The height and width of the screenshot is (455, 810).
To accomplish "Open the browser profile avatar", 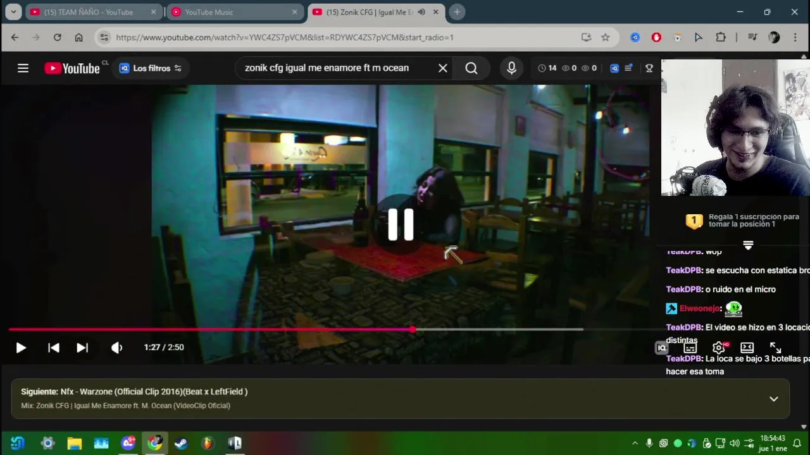I will pos(774,37).
